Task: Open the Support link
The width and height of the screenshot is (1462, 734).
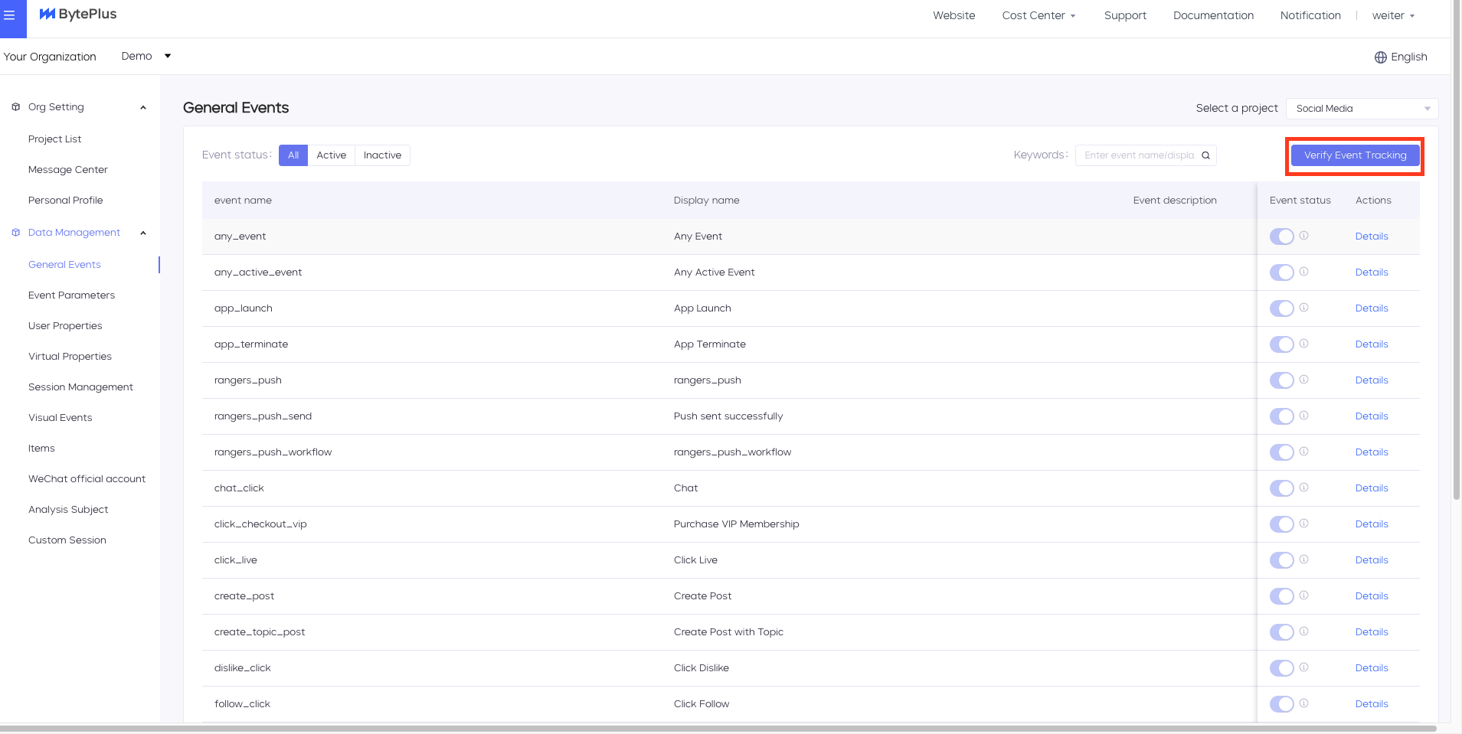Action: coord(1125,15)
